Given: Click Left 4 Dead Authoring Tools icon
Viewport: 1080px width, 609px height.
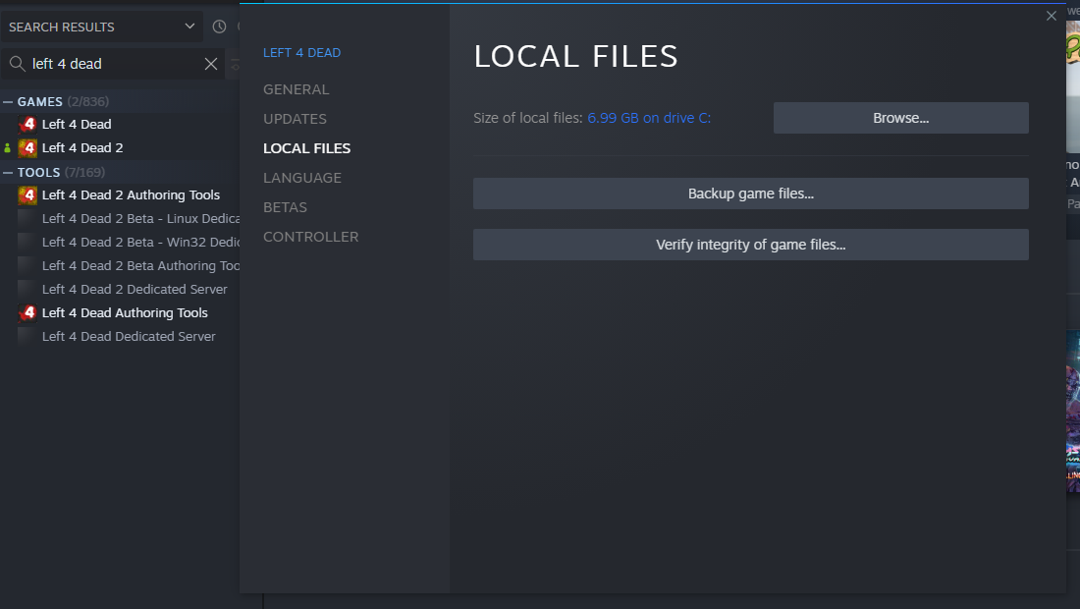Looking at the screenshot, I should [x=27, y=312].
